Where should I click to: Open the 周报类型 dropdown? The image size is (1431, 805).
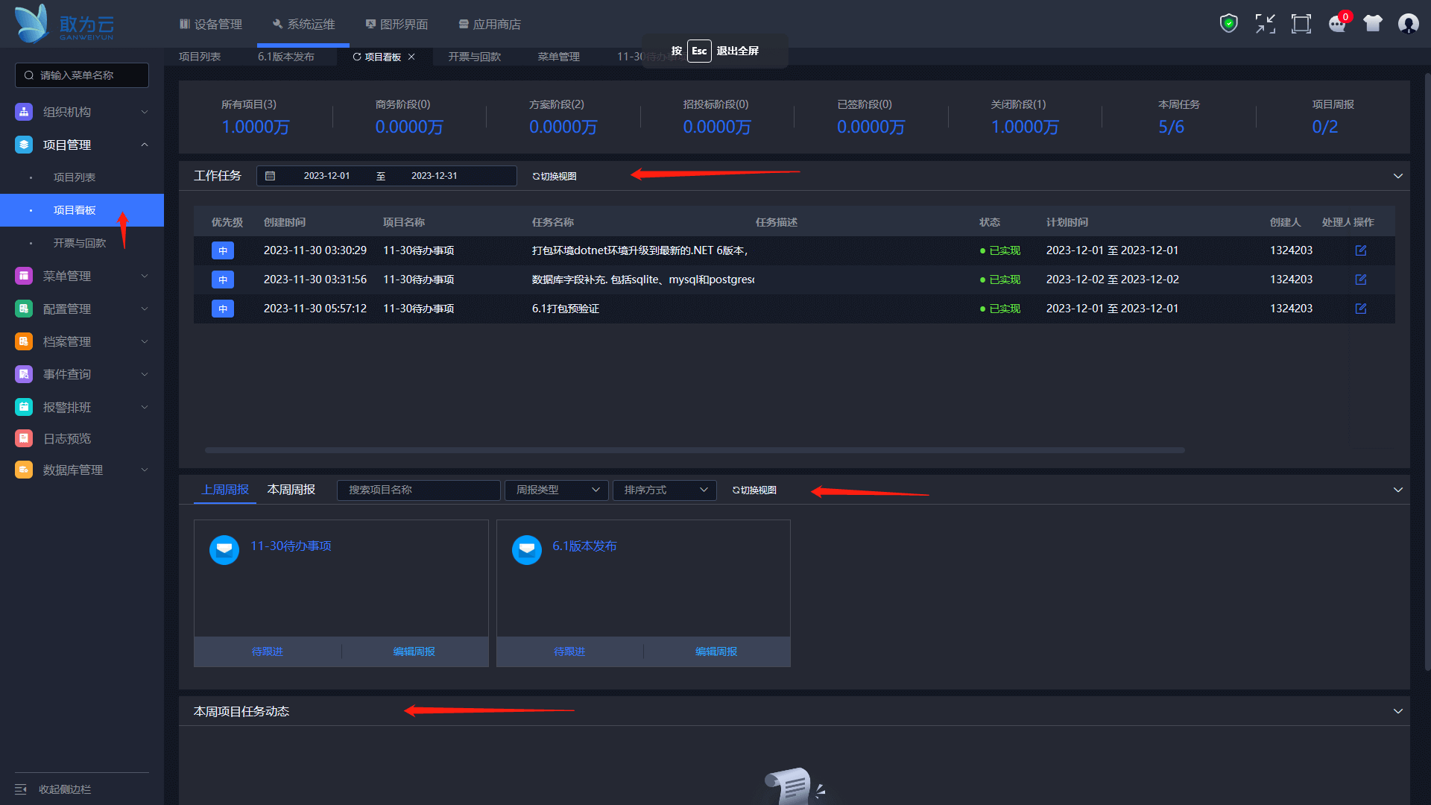pos(557,490)
